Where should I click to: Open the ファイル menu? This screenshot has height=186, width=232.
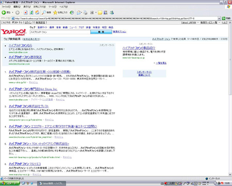click(x=6, y=7)
